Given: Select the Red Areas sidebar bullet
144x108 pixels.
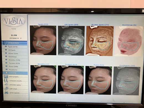Looking at the screenshot, I should [6, 56].
